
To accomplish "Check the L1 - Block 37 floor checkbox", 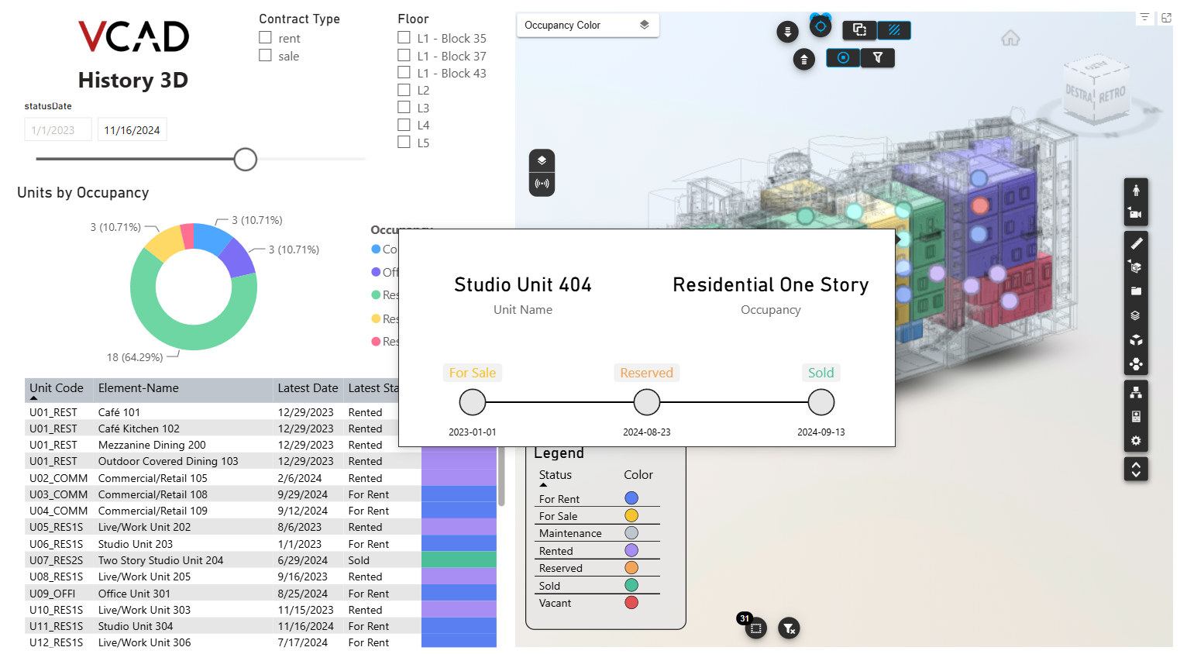I will [404, 55].
